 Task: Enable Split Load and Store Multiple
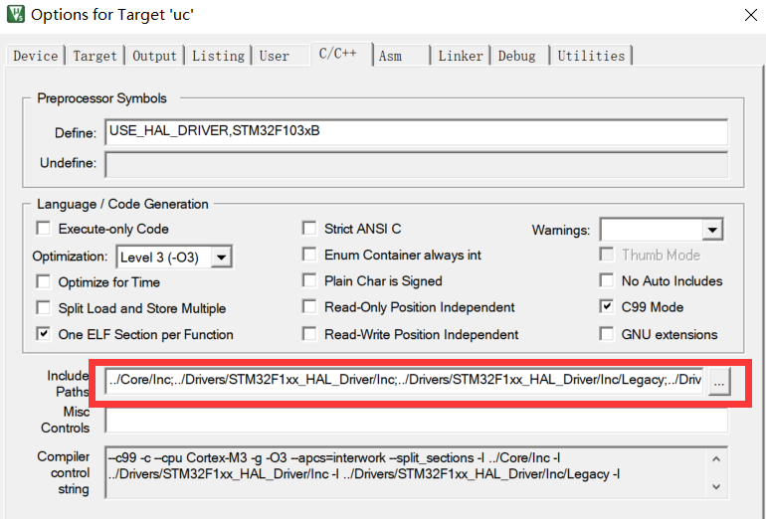44,308
